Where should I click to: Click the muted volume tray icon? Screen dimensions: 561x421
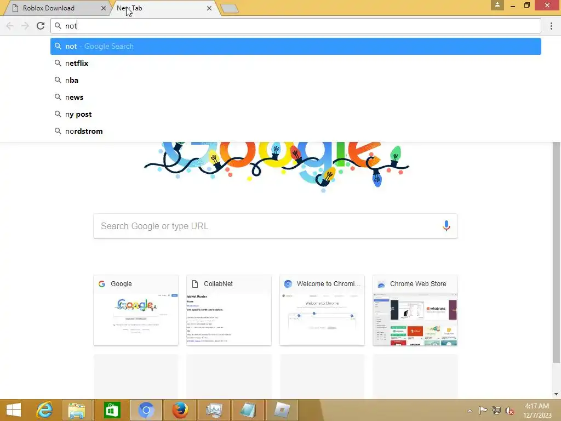[510, 411]
